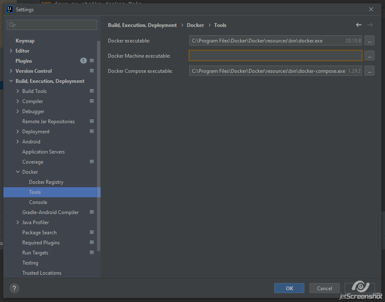Click in the settings search field
The height and width of the screenshot is (302, 385).
52,25
